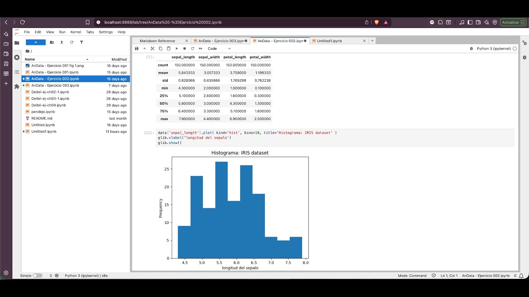This screenshot has height=297, width=529.
Task: Close the Markdown Reference tab
Action: click(187, 41)
